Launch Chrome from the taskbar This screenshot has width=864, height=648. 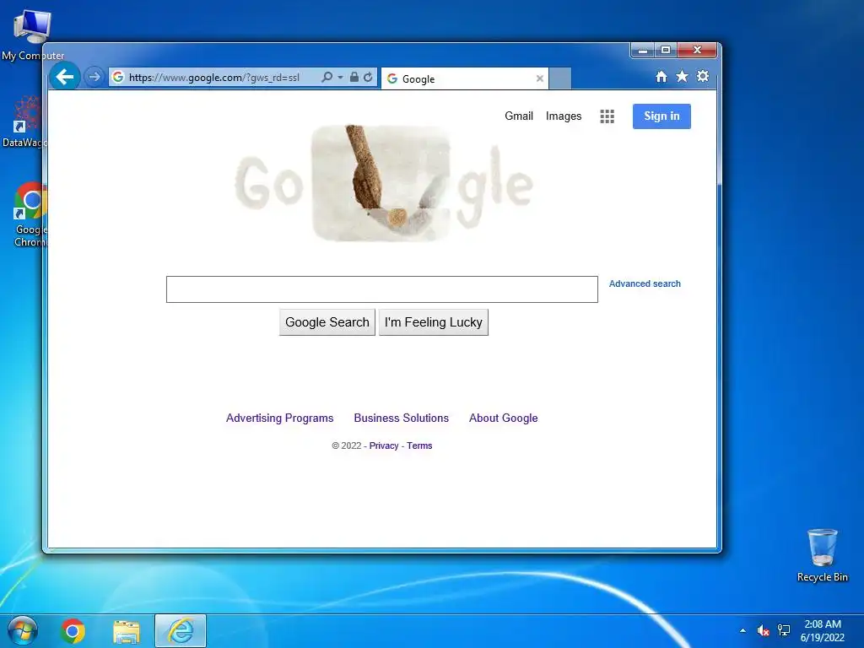tap(73, 631)
